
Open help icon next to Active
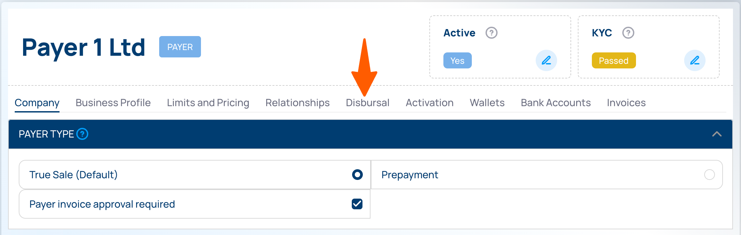point(491,33)
